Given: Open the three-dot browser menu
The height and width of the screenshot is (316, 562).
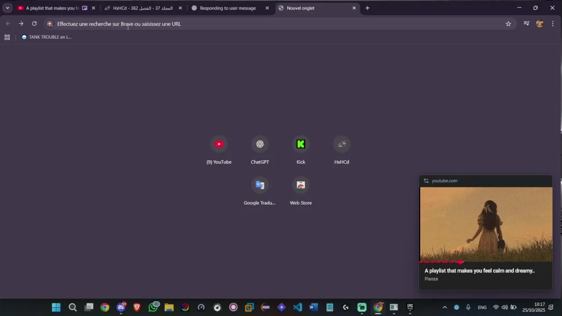Looking at the screenshot, I should point(553,24).
